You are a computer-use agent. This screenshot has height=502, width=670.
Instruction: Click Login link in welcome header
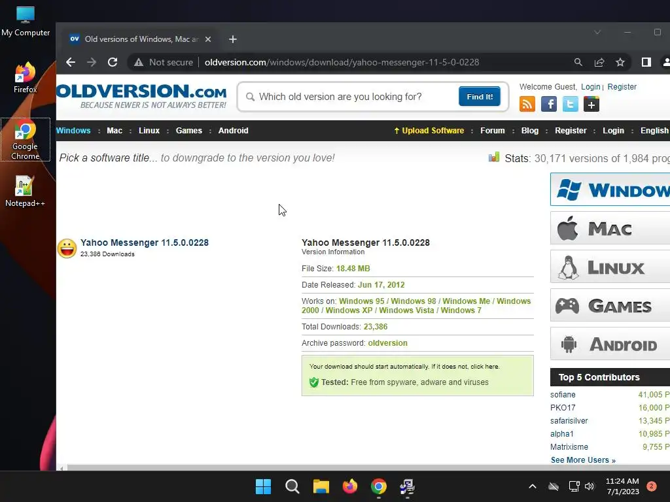(x=591, y=87)
